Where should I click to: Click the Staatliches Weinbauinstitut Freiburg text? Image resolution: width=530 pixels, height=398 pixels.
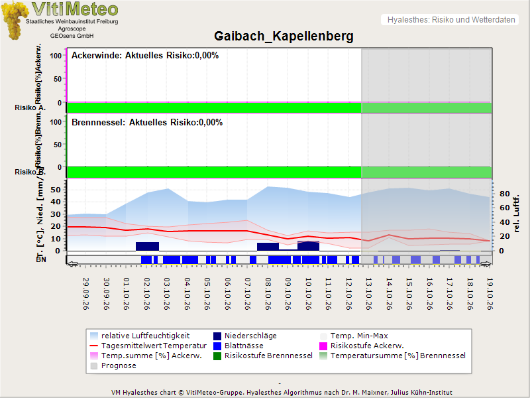(72, 21)
